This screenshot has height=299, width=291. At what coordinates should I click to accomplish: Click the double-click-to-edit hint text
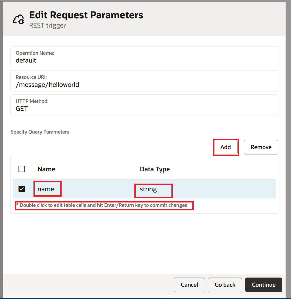[x=103, y=205]
